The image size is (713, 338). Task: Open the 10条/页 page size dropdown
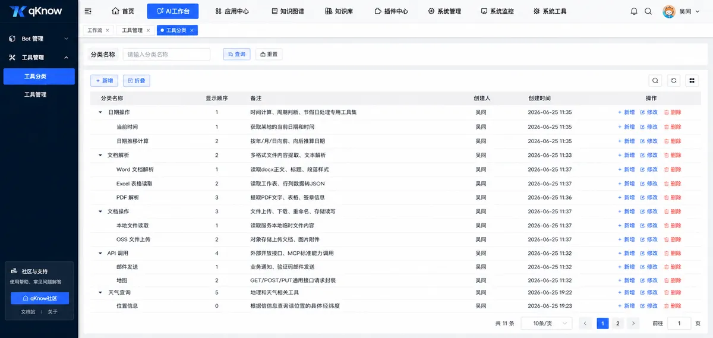(x=547, y=323)
